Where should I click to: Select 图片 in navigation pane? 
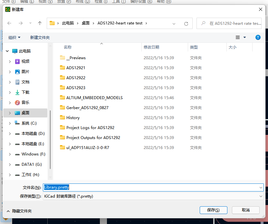[25, 72]
